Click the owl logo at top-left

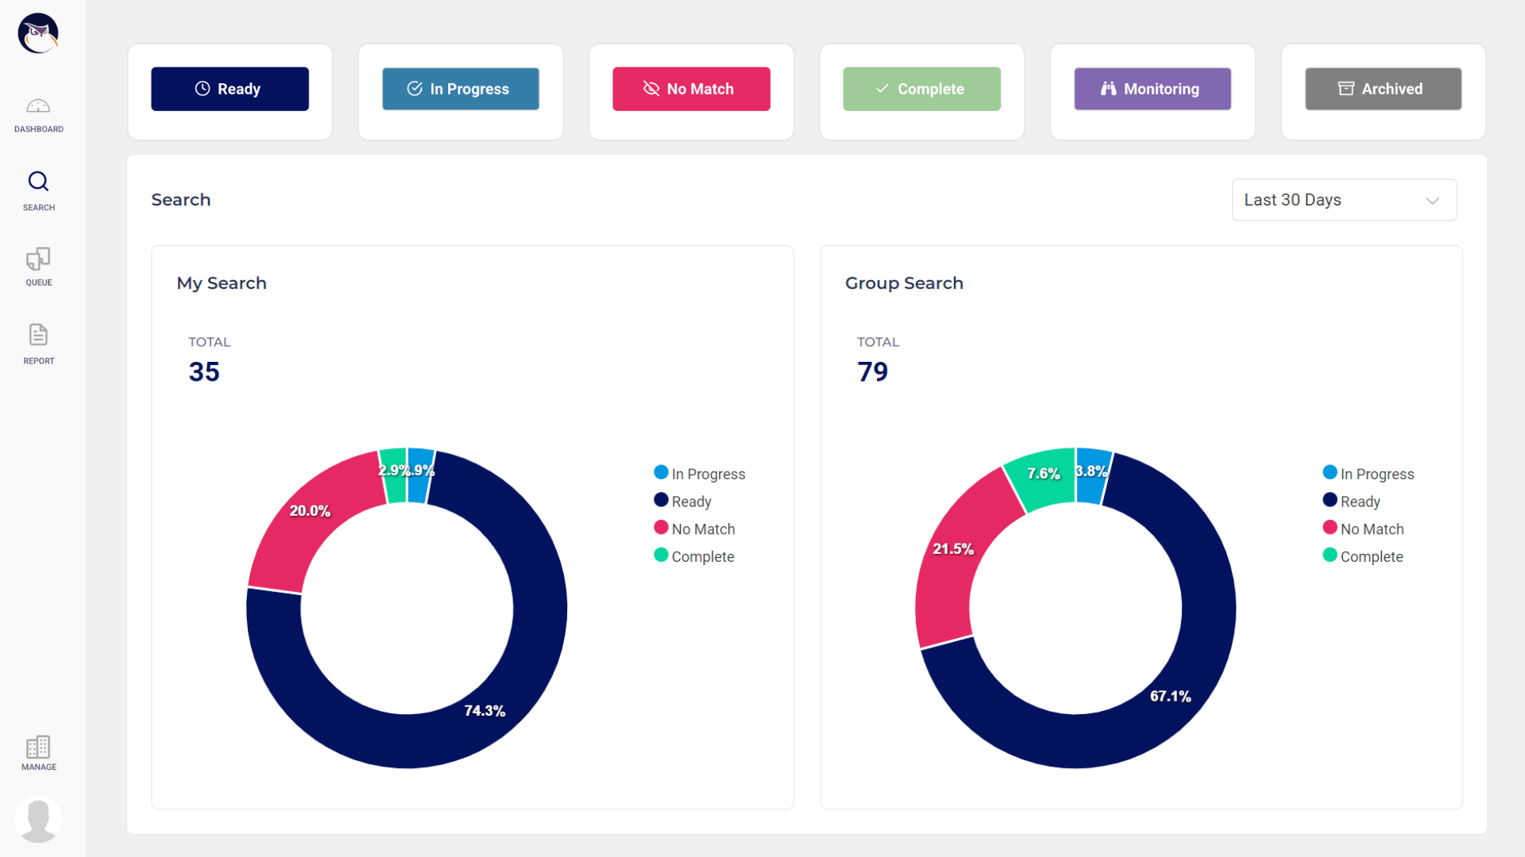(x=38, y=33)
